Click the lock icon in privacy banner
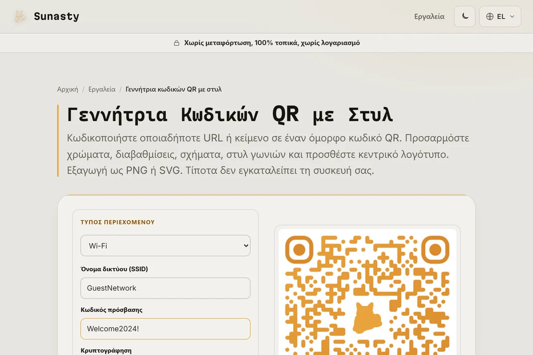 pyautogui.click(x=176, y=43)
